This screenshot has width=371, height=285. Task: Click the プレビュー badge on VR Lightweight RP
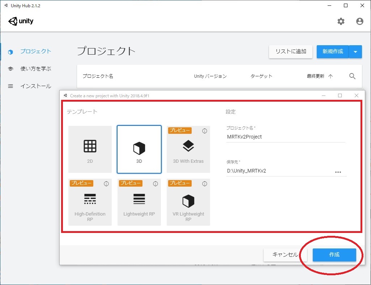pyautogui.click(x=180, y=183)
